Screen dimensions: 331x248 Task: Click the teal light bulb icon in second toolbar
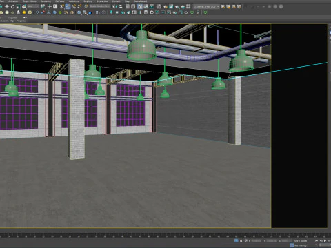(111, 12)
